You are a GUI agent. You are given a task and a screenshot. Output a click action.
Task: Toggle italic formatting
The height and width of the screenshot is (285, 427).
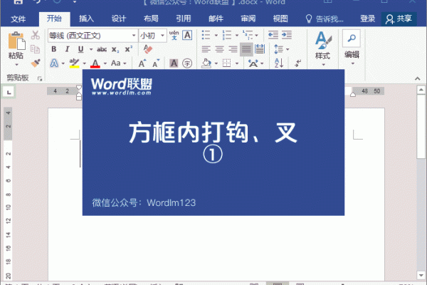click(67, 49)
